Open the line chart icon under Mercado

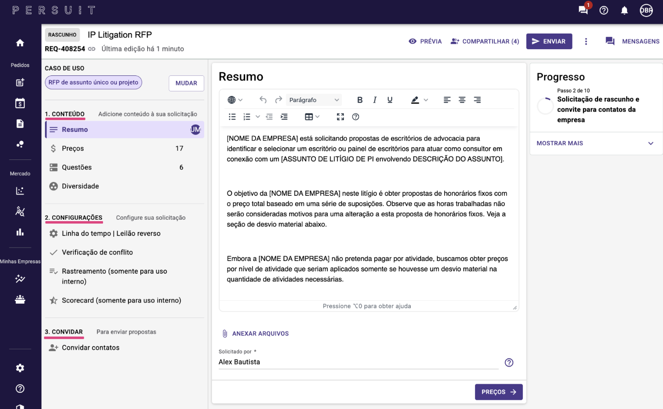[x=20, y=191]
